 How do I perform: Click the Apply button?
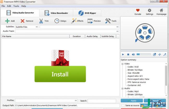pos(132,100)
